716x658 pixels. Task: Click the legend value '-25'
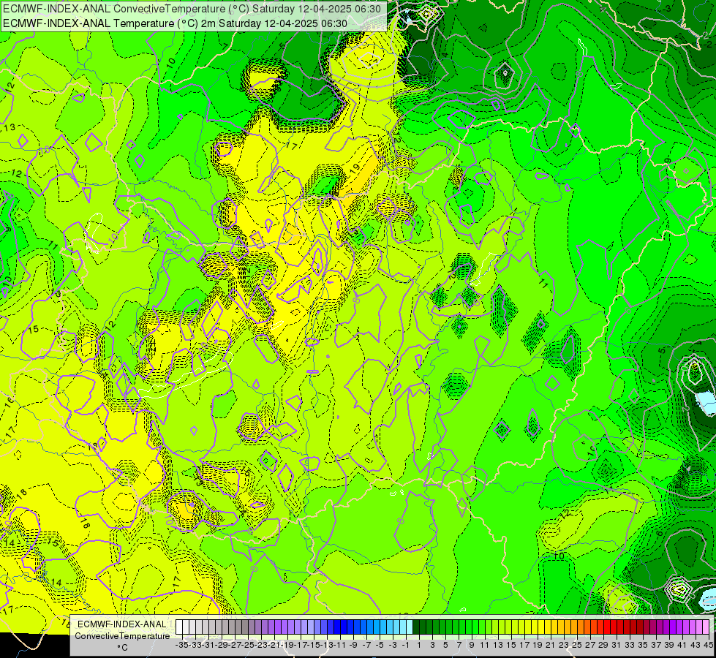pyautogui.click(x=247, y=646)
